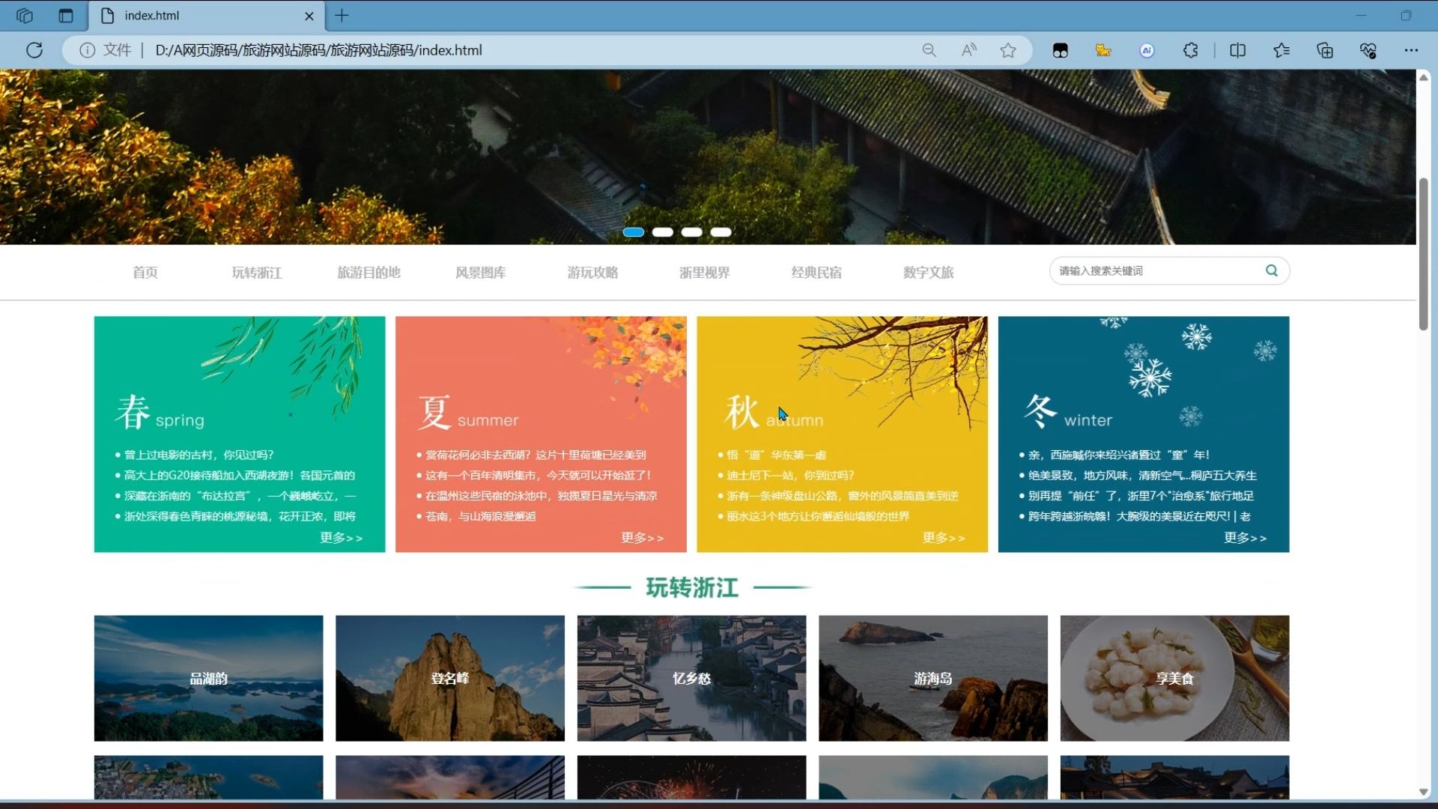Open 风景图库 navigation menu item
This screenshot has height=809, width=1438.
(480, 273)
